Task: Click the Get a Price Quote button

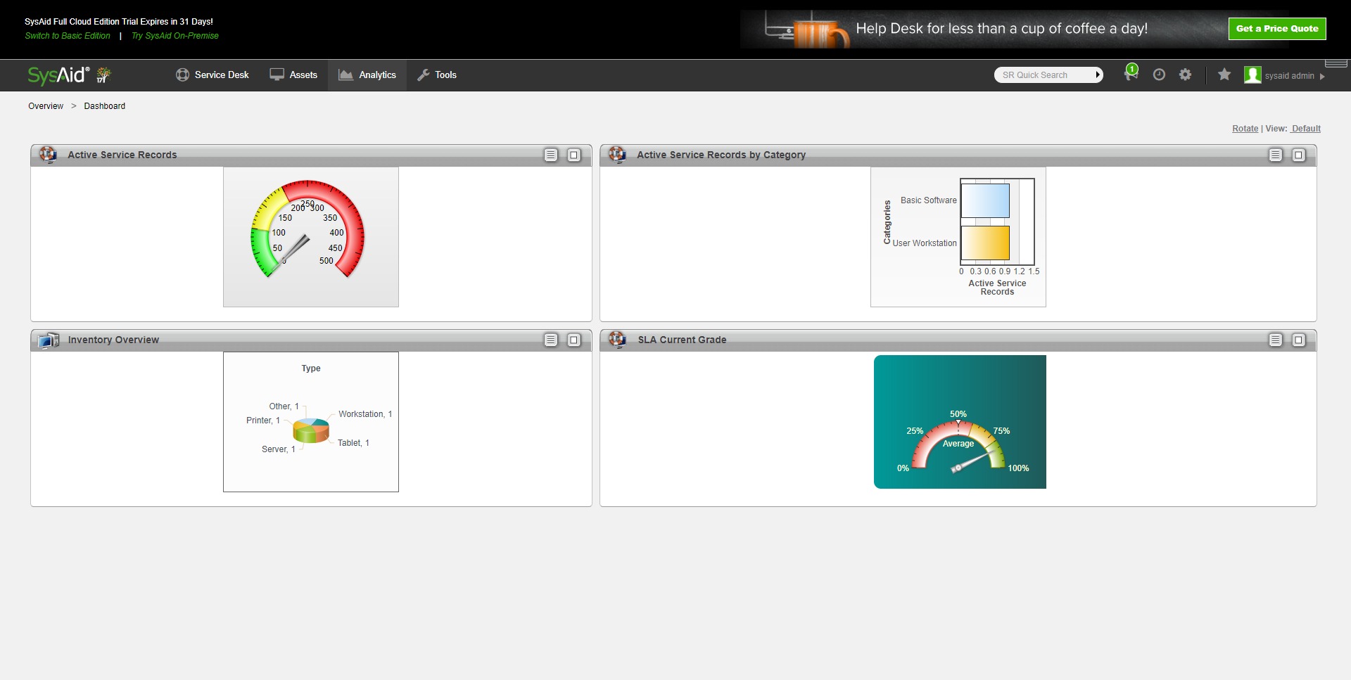Action: (x=1276, y=29)
